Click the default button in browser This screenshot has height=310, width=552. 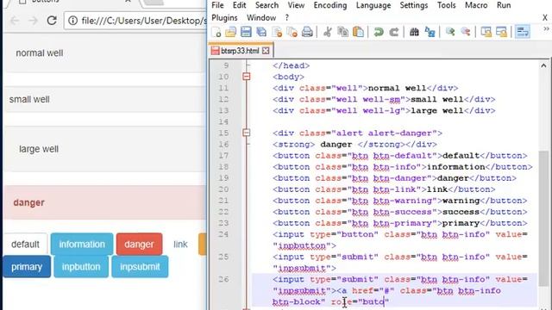click(x=25, y=245)
